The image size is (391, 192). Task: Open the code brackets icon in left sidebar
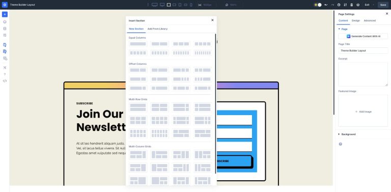(5, 81)
